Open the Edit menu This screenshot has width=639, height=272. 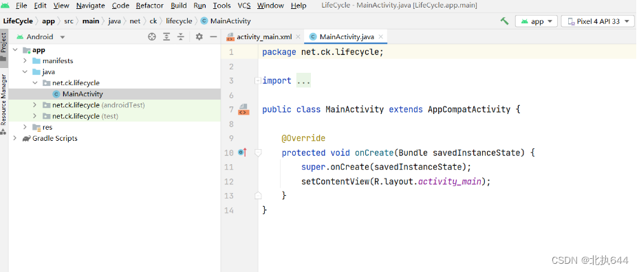[x=40, y=5]
